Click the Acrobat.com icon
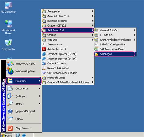 tap(44, 45)
